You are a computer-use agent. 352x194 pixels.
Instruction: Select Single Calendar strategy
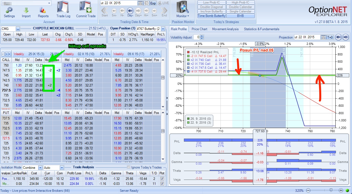click(240, 11)
